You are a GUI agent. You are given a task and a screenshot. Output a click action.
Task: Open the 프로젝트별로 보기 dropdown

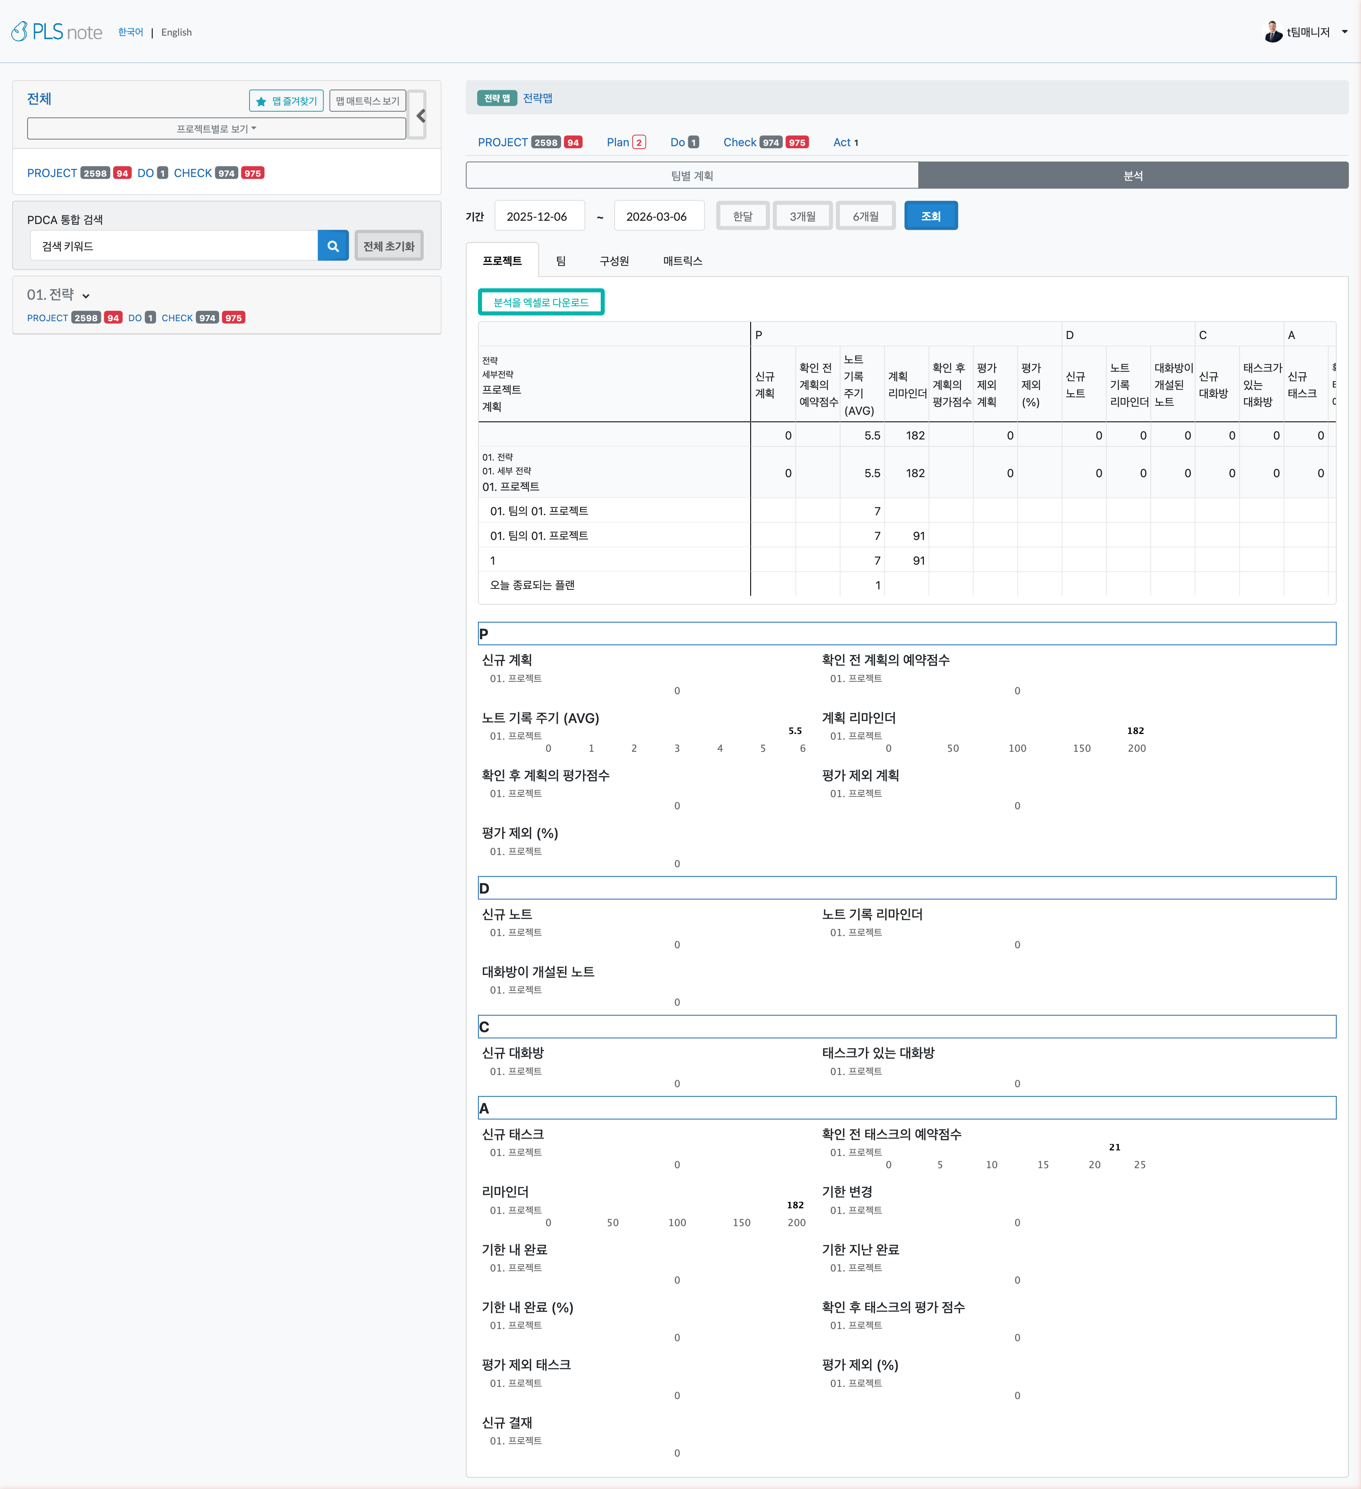(216, 128)
